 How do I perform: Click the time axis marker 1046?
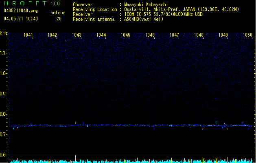(x=150, y=35)
